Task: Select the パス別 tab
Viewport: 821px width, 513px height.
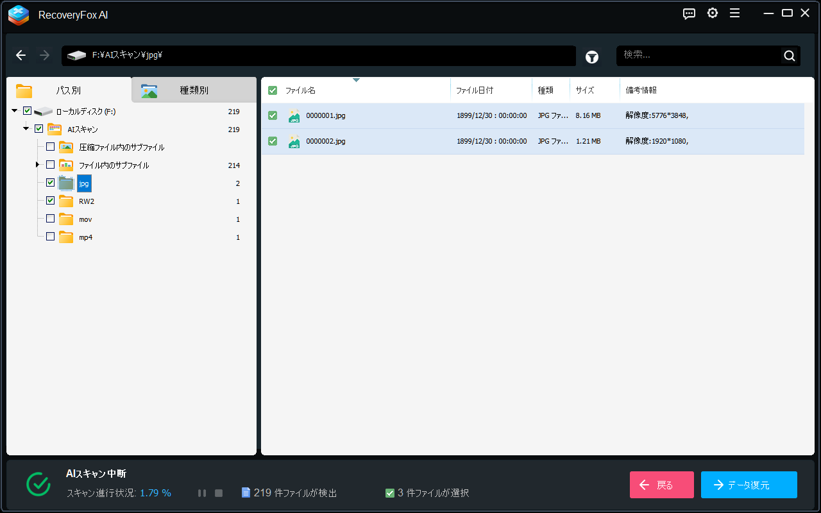Action: click(x=68, y=90)
